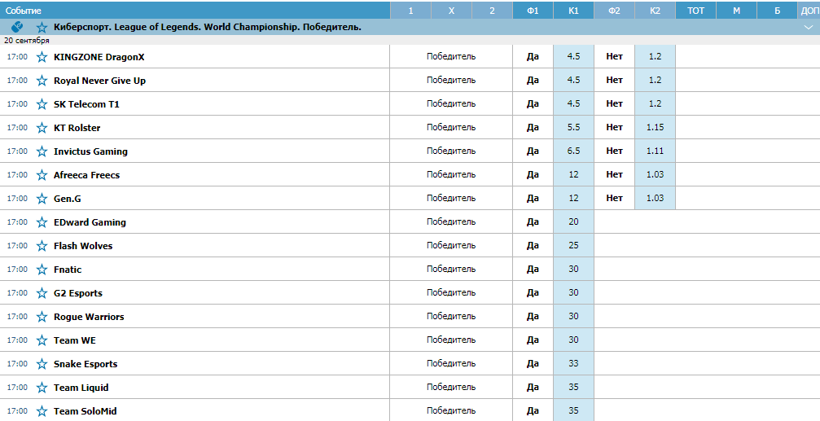This screenshot has width=820, height=421.
Task: Click the star next to EDward Gaming
Action: click(x=42, y=222)
